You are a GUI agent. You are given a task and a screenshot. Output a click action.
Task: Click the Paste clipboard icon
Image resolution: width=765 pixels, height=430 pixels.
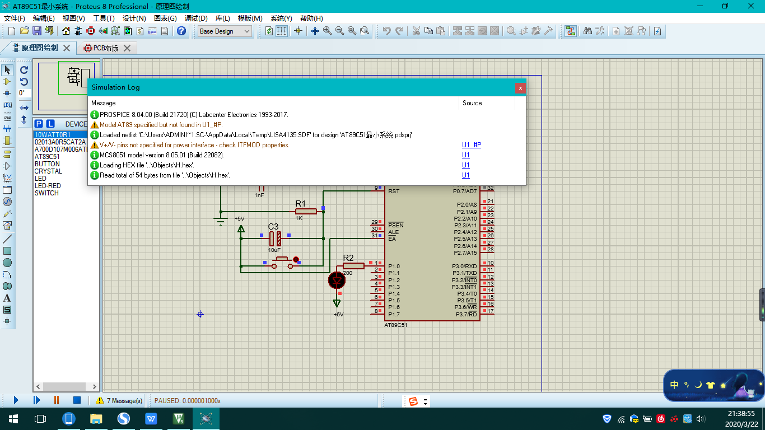tap(441, 31)
